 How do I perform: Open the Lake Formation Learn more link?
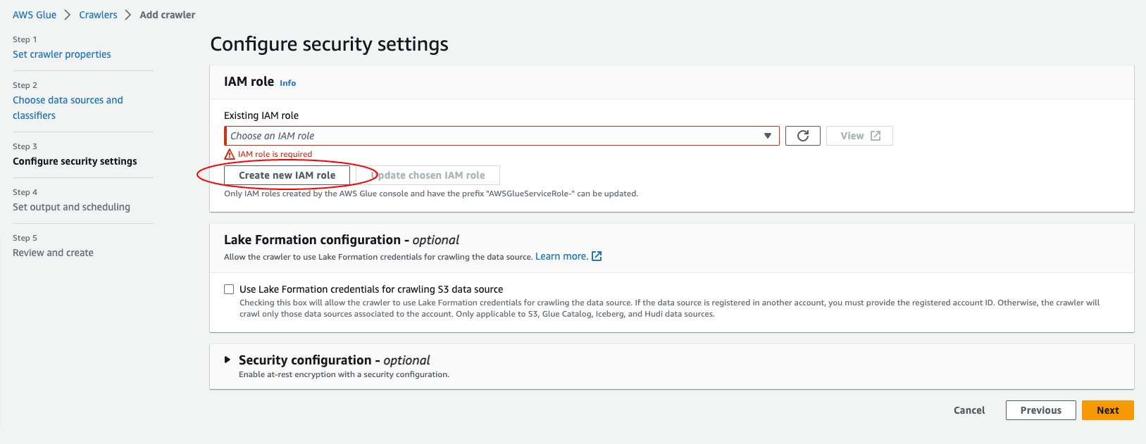click(561, 256)
